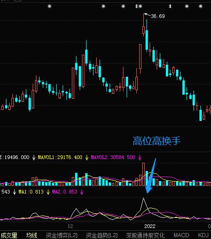Image resolution: width=211 pixels, height=239 pixels.
Task: Click the asterisk marker right of the up-down arrow
Action: click(x=141, y=6)
